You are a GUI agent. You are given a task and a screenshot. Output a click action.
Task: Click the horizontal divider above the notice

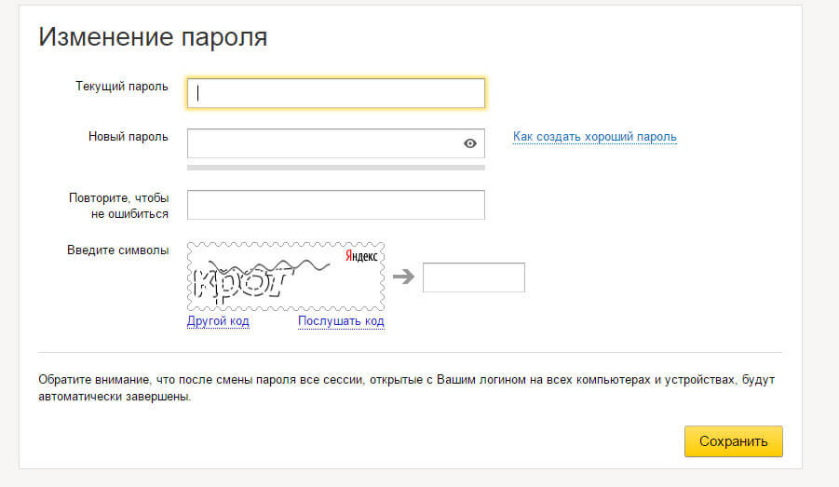410,353
